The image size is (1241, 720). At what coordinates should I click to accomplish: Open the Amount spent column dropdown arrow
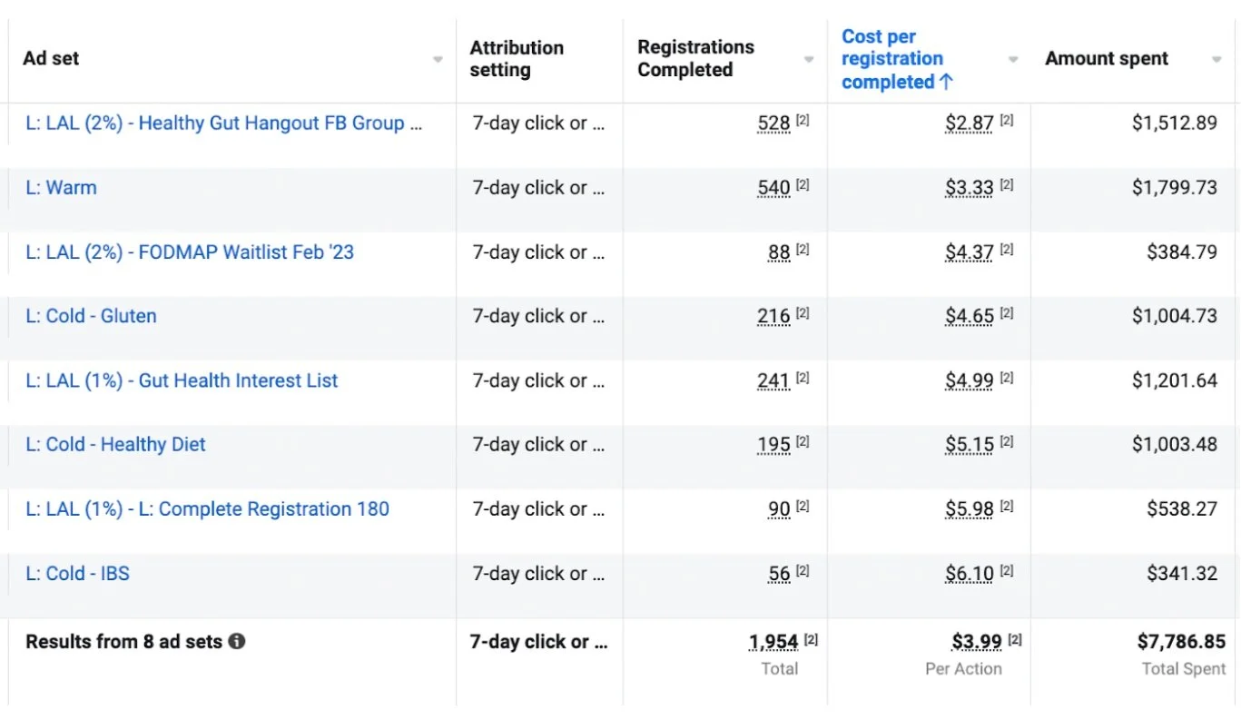[1216, 60]
